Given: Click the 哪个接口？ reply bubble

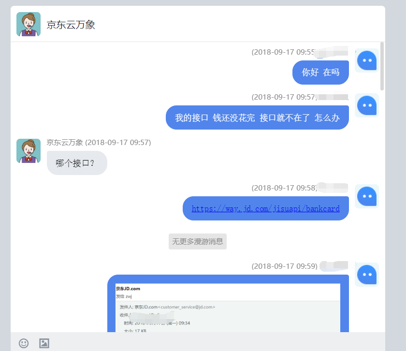Looking at the screenshot, I should [x=77, y=163].
